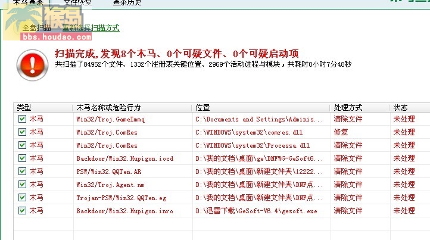This screenshot has height=240, width=430.
Task: Click the 重新选择扫描方式 link
Action: click(91, 28)
